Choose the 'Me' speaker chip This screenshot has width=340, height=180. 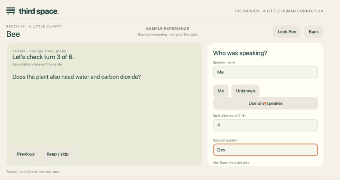point(221,91)
